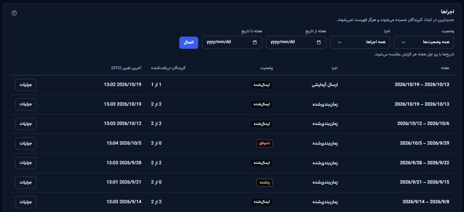This screenshot has height=212, width=464.
Task: Open calendar picker for هفته تا تاریخ
Action: tap(255, 42)
